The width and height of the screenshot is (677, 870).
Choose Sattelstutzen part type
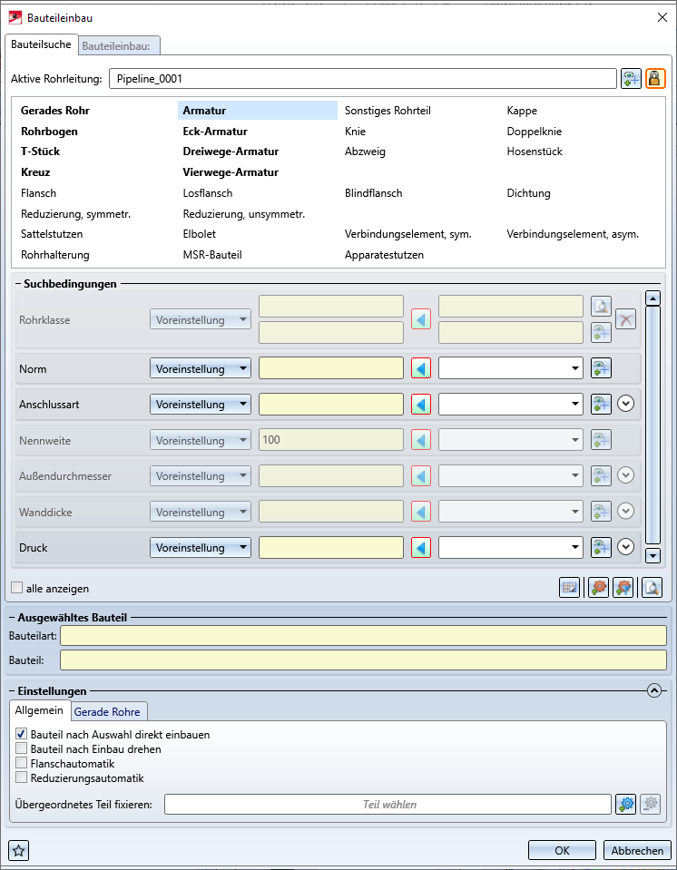tap(52, 234)
